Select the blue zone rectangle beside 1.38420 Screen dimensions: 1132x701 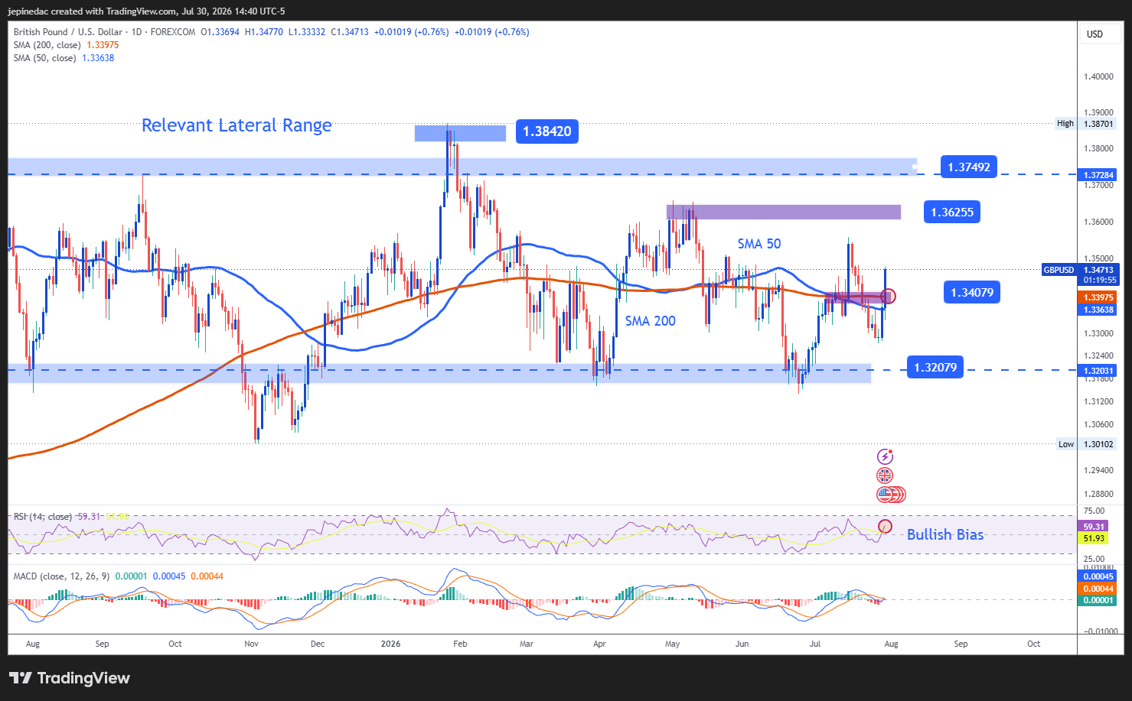(460, 134)
